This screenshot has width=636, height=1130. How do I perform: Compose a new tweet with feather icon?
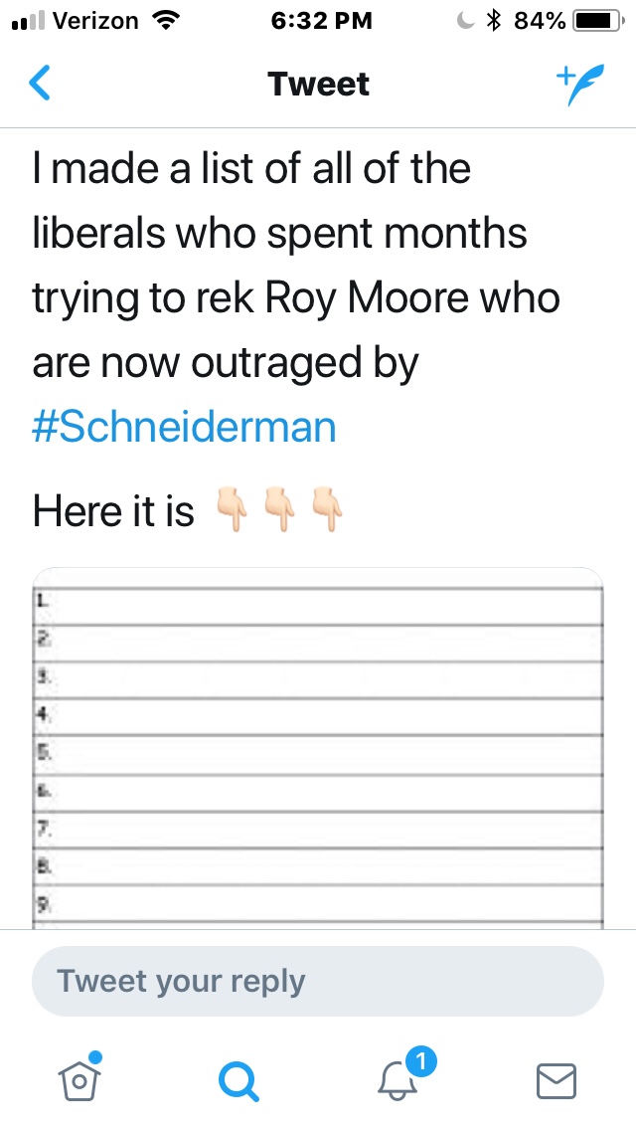point(579,86)
